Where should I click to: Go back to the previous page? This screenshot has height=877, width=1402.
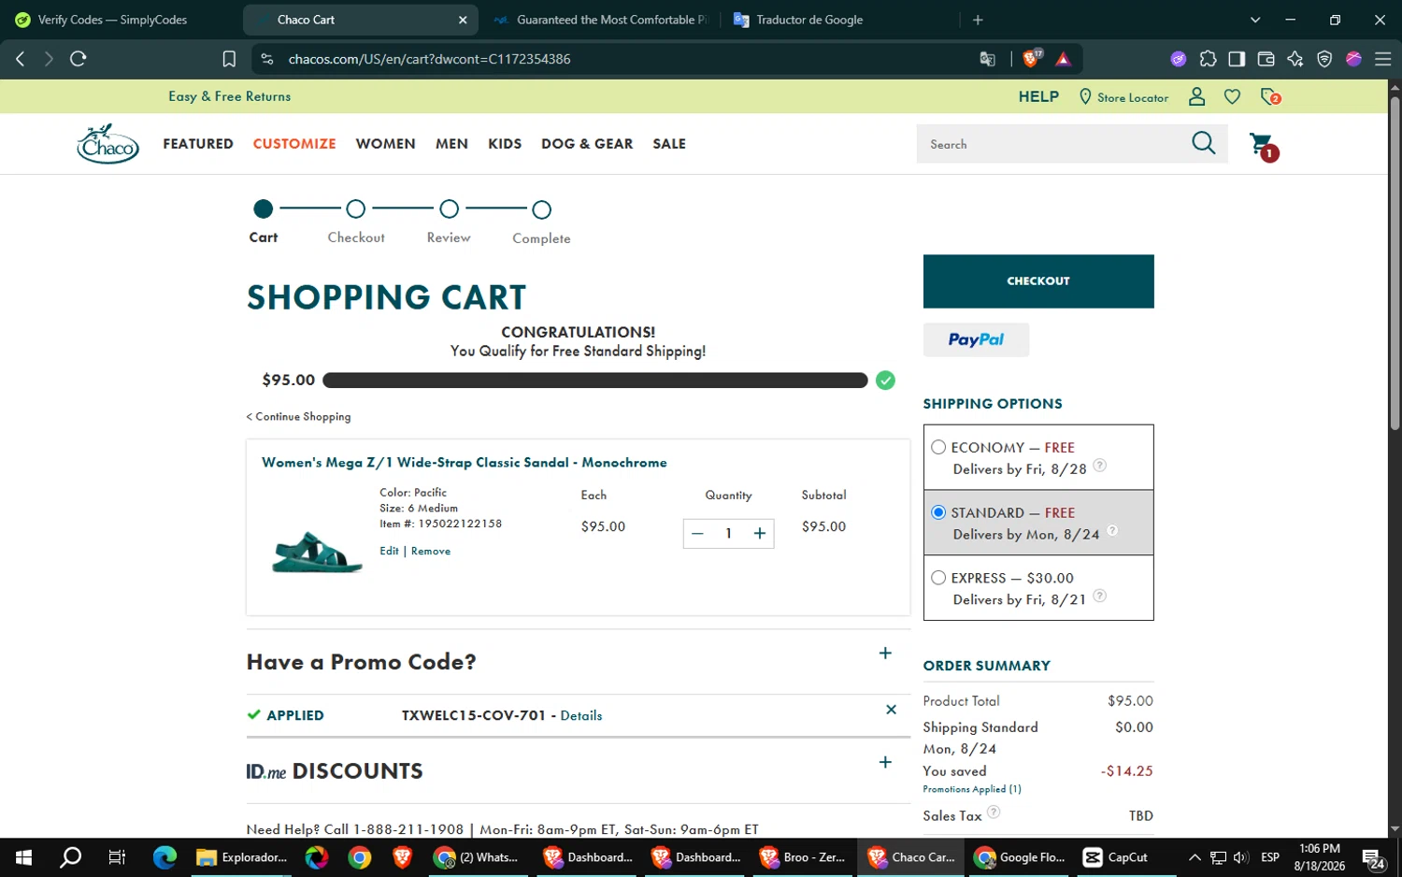21,59
